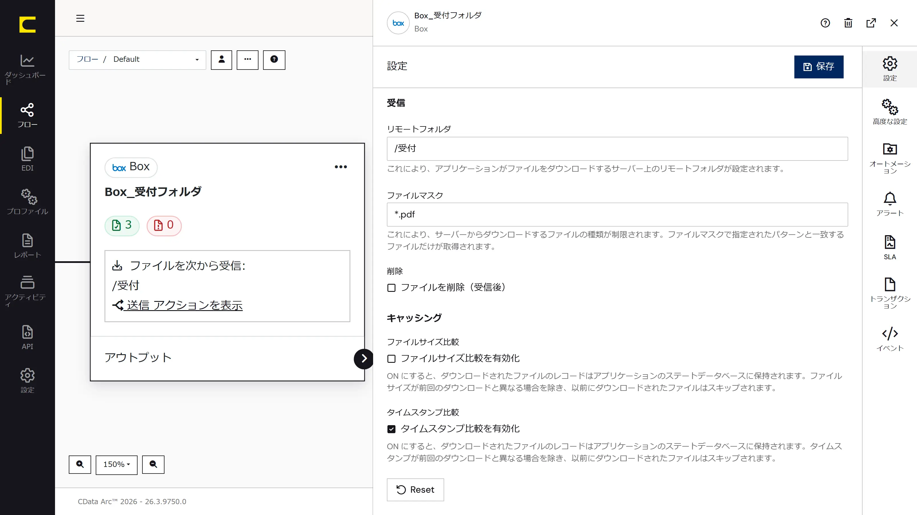The height and width of the screenshot is (515, 917).
Task: Open the ダッシュボード sidebar item
Action: click(x=28, y=69)
